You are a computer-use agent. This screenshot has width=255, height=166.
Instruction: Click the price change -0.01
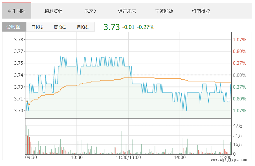pos(128,27)
